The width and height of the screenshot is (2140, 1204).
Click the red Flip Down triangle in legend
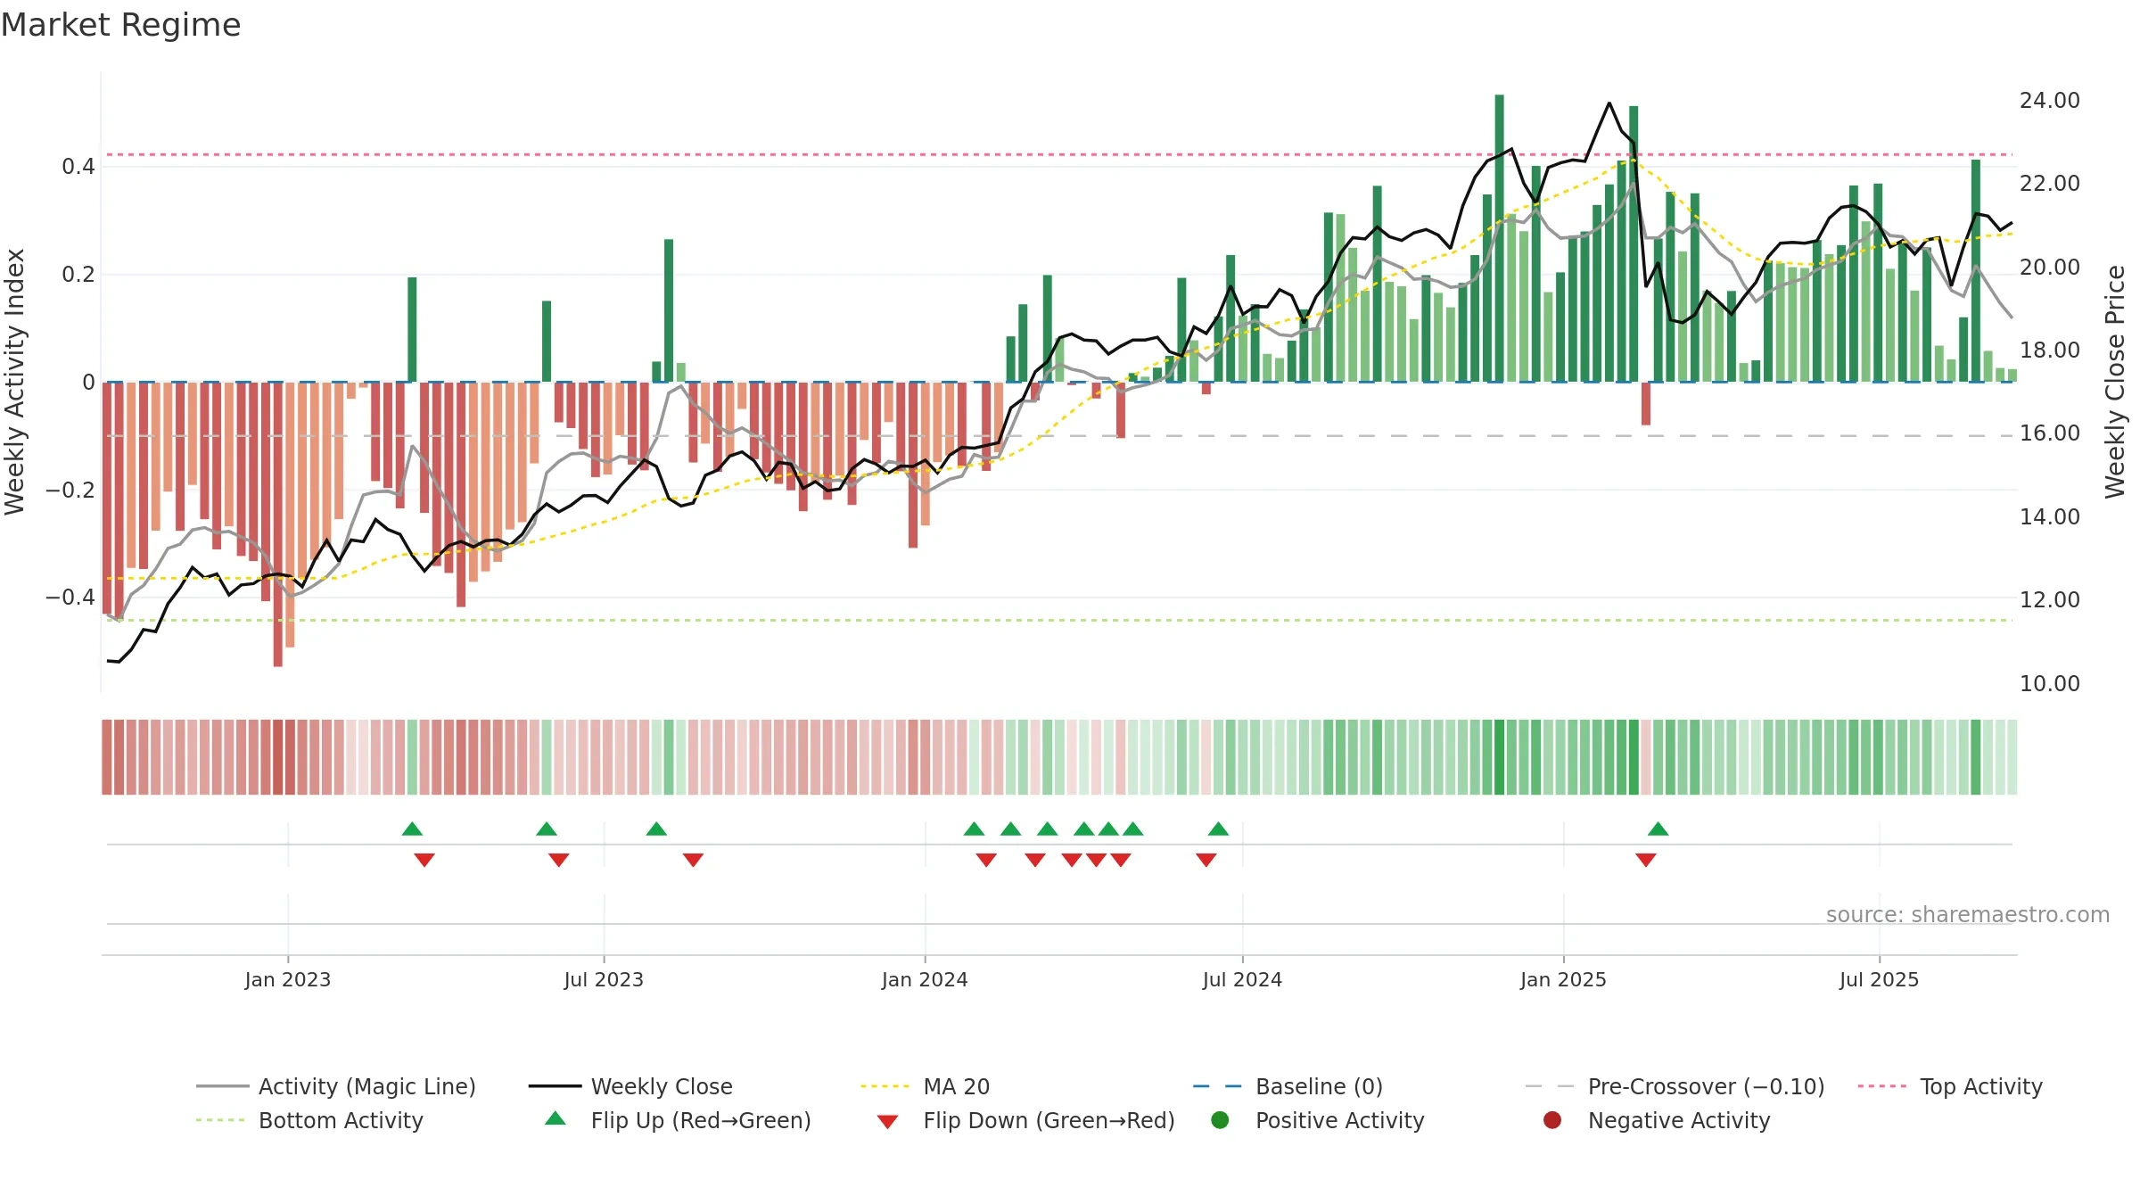pyautogui.click(x=887, y=1122)
